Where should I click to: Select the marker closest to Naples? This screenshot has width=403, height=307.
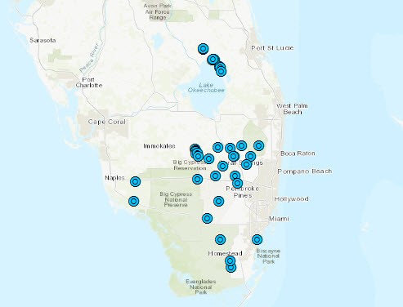point(136,181)
